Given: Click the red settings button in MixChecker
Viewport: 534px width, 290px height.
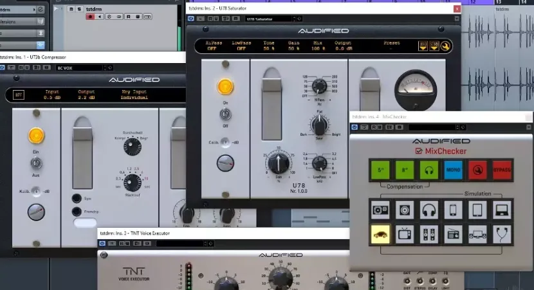Looking at the screenshot, I should click(x=477, y=170).
